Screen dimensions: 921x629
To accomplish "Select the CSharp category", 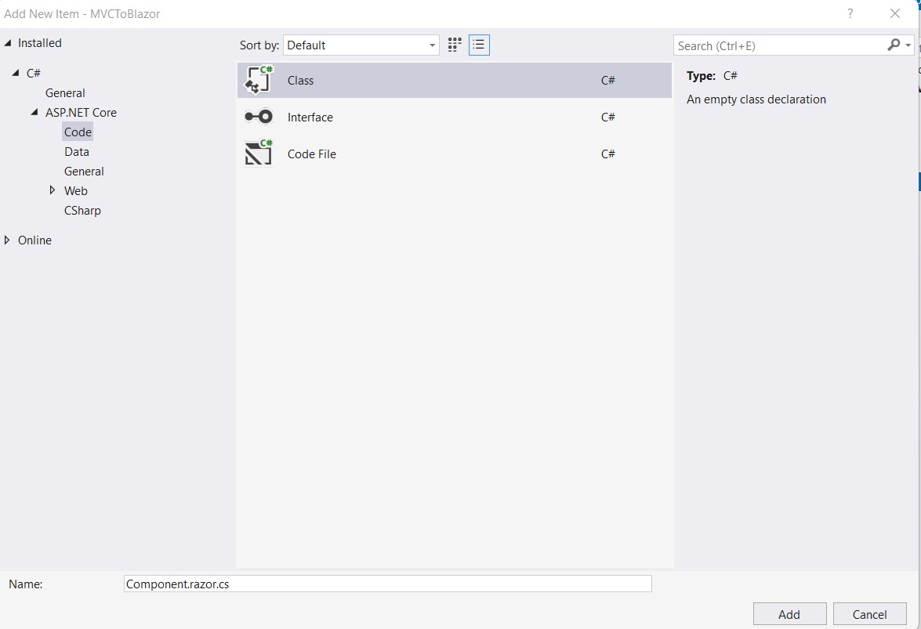I will click(x=82, y=210).
